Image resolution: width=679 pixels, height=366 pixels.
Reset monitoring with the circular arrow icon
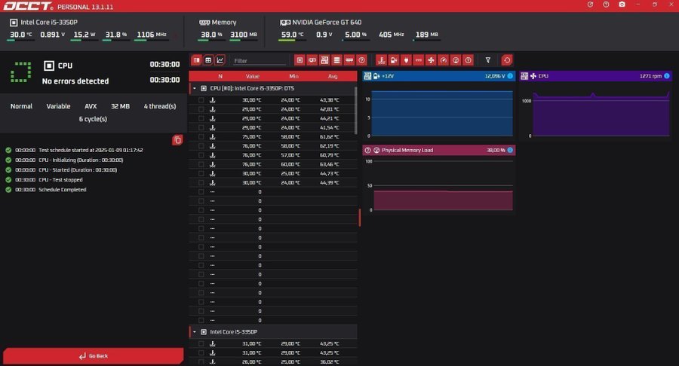coord(507,60)
